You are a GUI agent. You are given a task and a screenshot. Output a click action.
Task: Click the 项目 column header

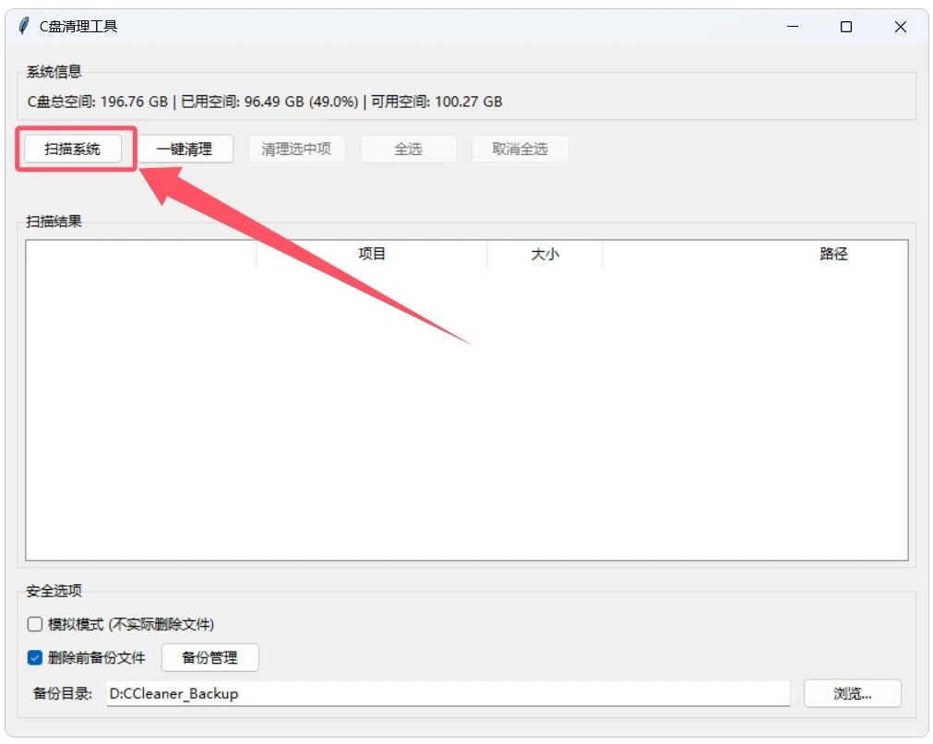pyautogui.click(x=372, y=254)
